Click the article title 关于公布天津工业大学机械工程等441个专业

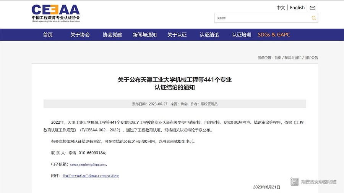click(x=175, y=80)
